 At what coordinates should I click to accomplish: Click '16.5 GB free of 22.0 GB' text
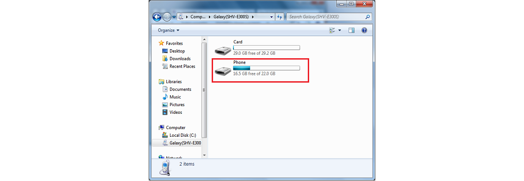pyautogui.click(x=254, y=74)
